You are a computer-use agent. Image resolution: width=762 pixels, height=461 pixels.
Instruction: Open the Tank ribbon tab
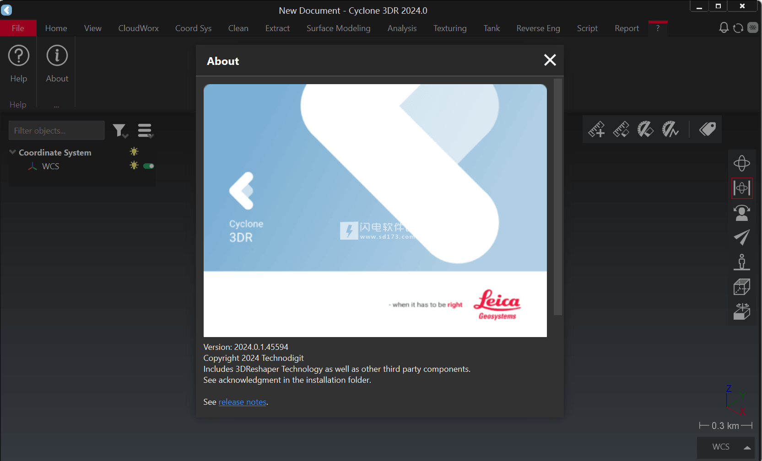(x=492, y=28)
